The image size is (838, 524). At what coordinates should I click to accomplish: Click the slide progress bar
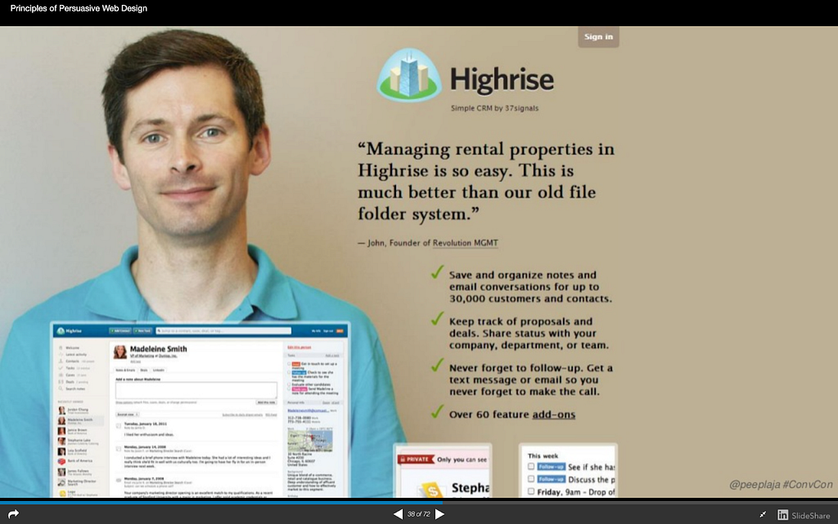(x=419, y=502)
